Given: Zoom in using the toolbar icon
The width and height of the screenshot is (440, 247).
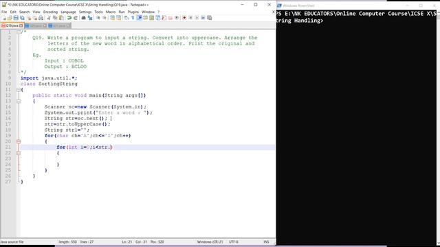Looking at the screenshot, I should (98, 18).
